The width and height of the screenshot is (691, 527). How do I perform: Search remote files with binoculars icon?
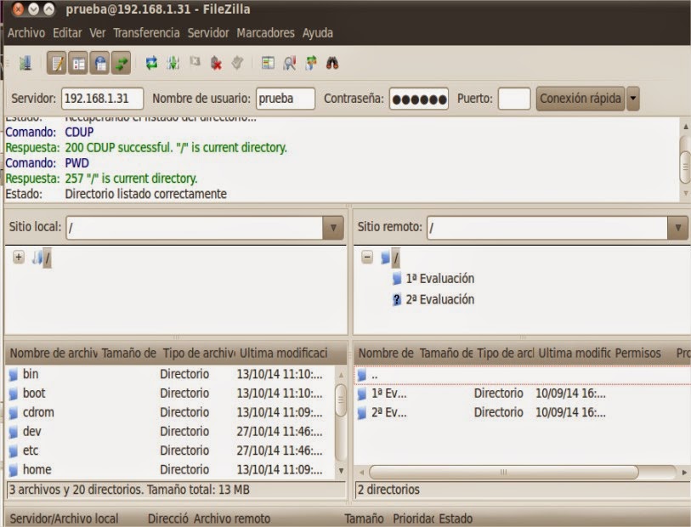(332, 63)
